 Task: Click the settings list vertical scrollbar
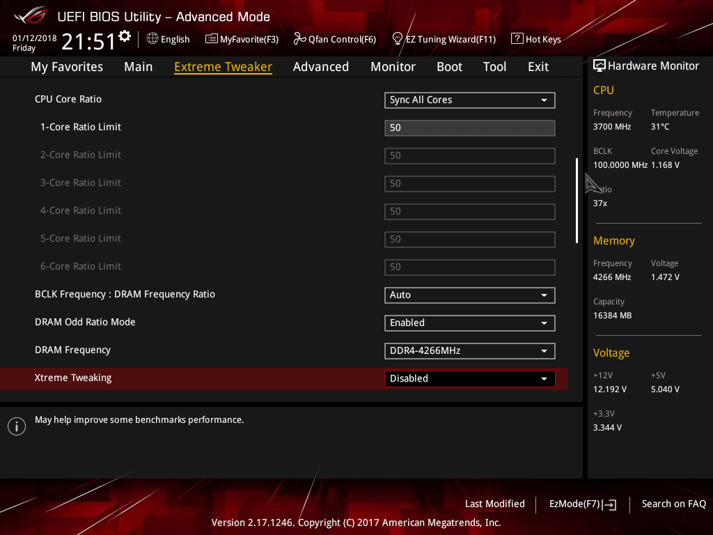[577, 201]
